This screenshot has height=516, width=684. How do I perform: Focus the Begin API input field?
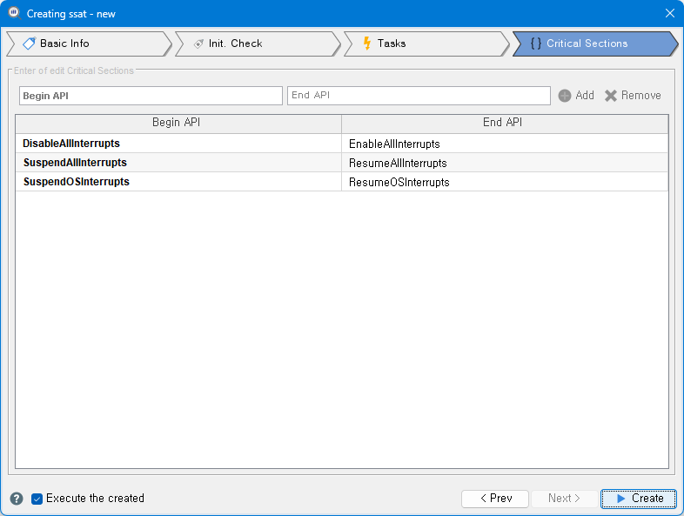pyautogui.click(x=151, y=96)
